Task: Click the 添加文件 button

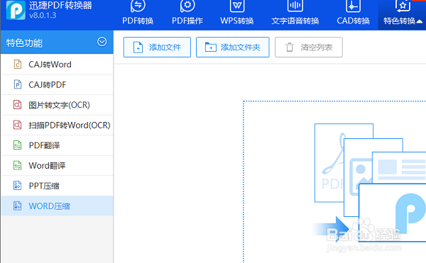Action: (x=157, y=47)
